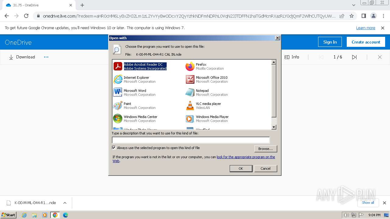Cancel the Open with dialog
This screenshot has width=390, height=219.
[x=265, y=169]
